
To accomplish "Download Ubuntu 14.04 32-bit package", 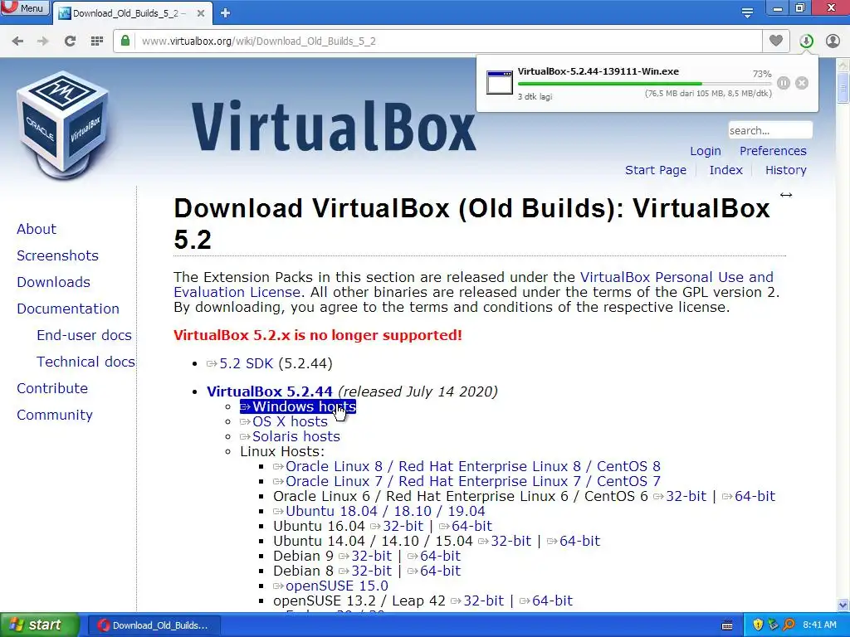I will 505,541.
